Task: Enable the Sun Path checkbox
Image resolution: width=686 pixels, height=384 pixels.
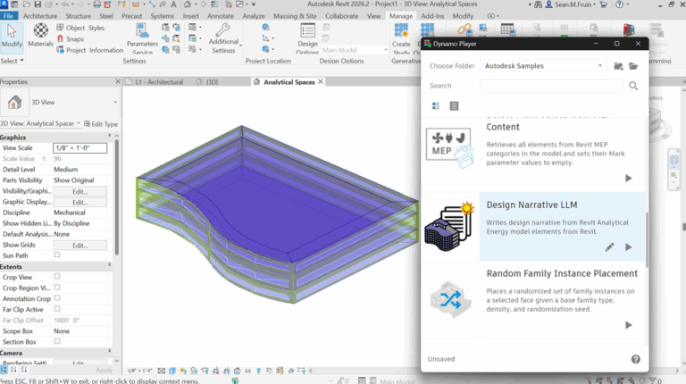Action: 57,255
